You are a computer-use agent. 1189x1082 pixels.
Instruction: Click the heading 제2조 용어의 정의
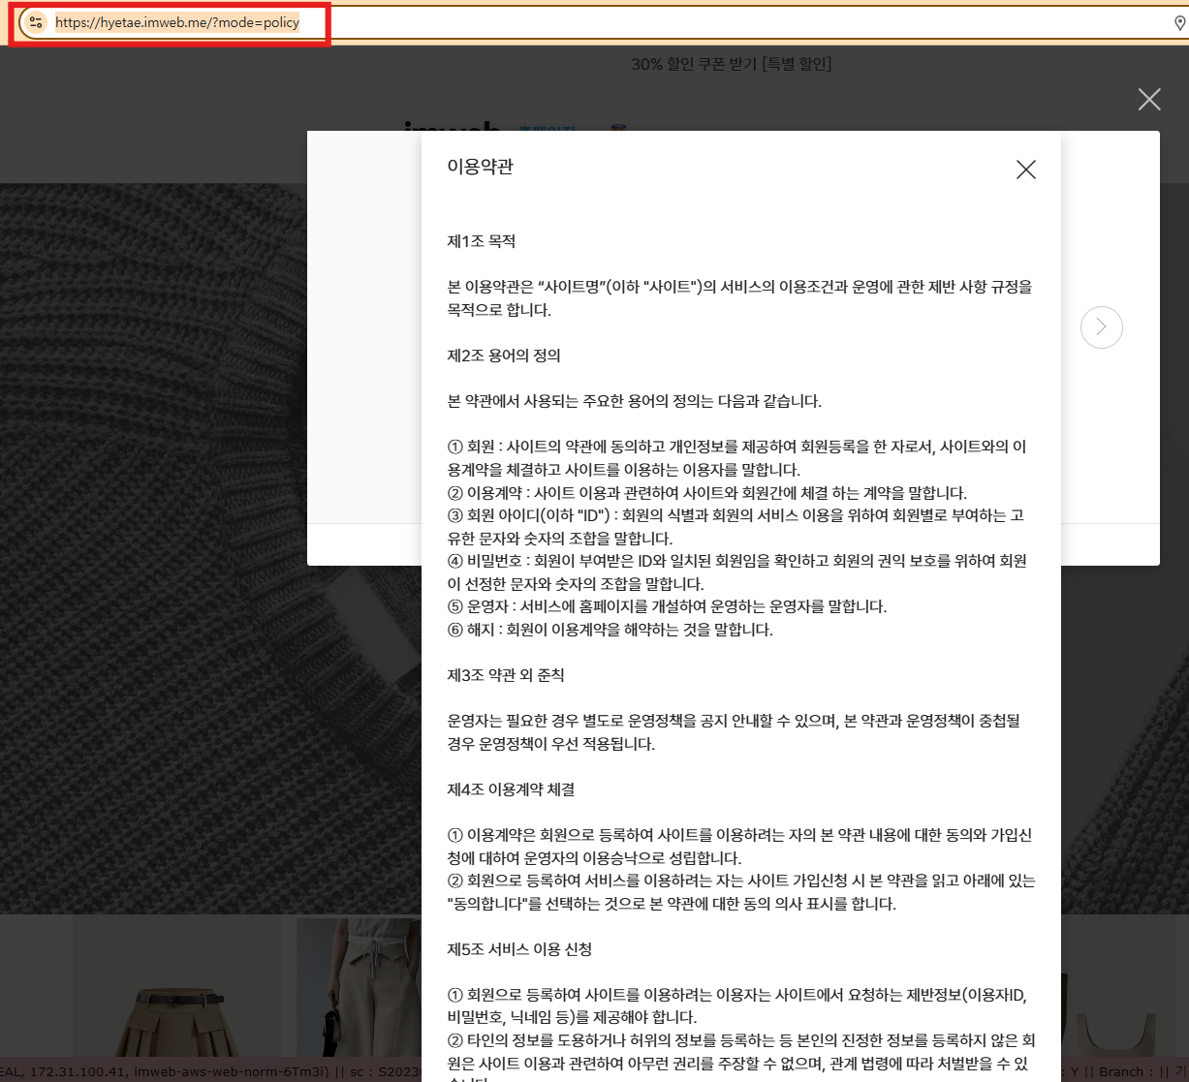504,356
